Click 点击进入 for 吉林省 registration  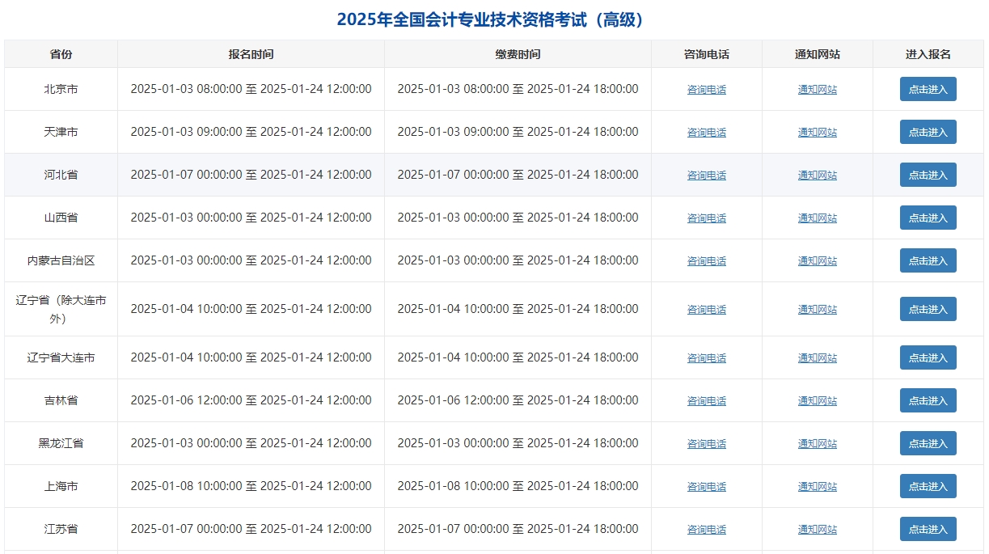tap(928, 400)
